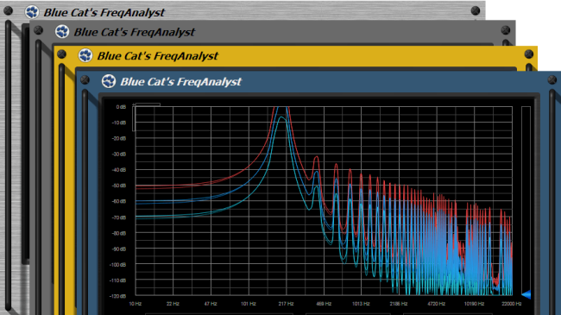The height and width of the screenshot is (315, 561).
Task: Select the blue triangle threshold marker beside the graph
Action: 526,294
